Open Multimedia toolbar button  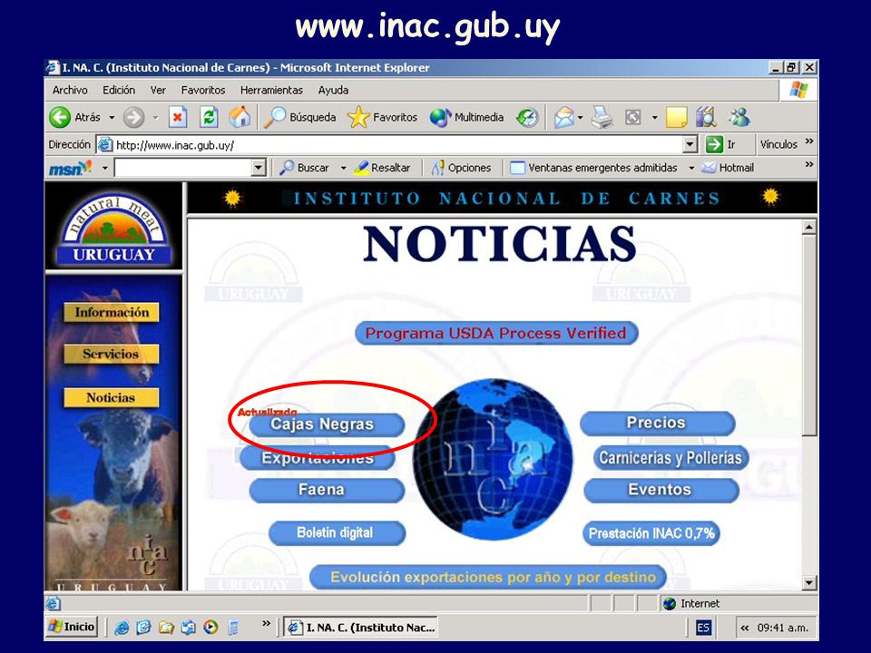click(x=466, y=117)
